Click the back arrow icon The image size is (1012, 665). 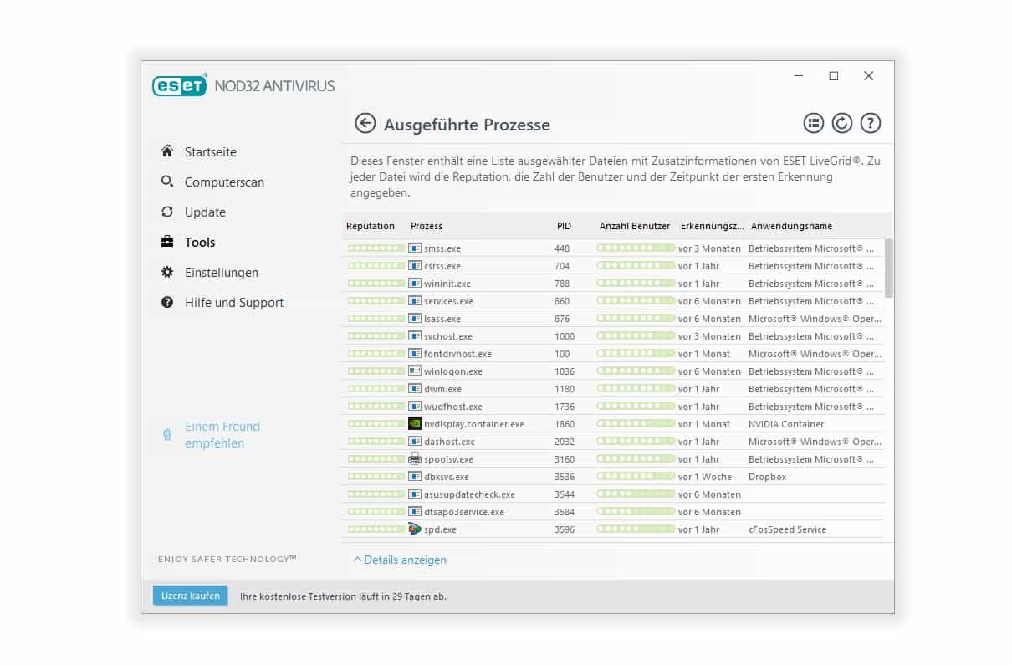pos(365,124)
